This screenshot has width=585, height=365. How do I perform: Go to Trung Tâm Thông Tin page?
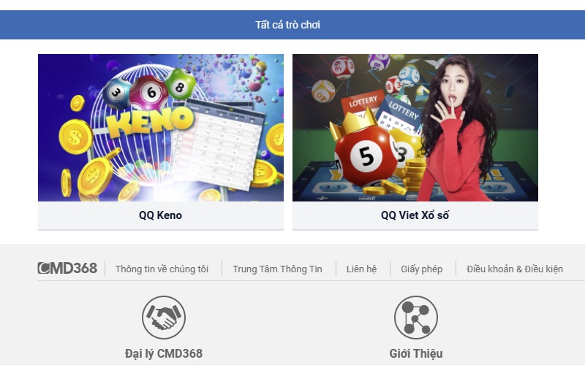(x=277, y=269)
